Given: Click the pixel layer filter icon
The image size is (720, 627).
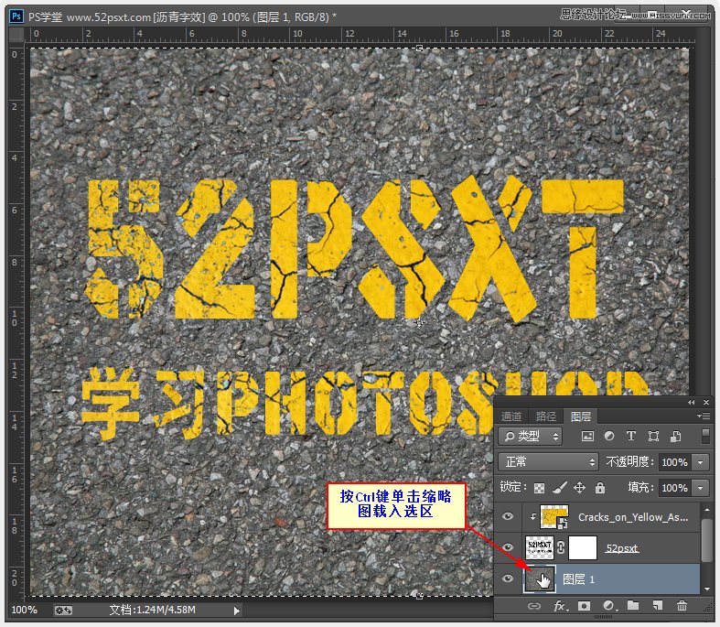Looking at the screenshot, I should tap(587, 436).
